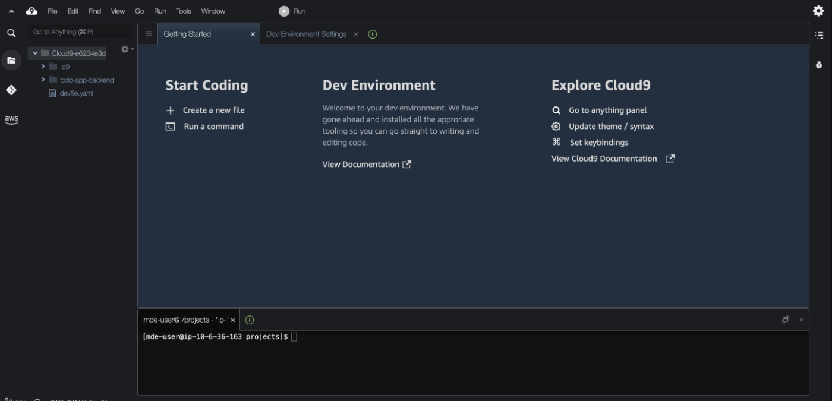Select the Cloud9-e6234e3d root folder name

(x=78, y=53)
